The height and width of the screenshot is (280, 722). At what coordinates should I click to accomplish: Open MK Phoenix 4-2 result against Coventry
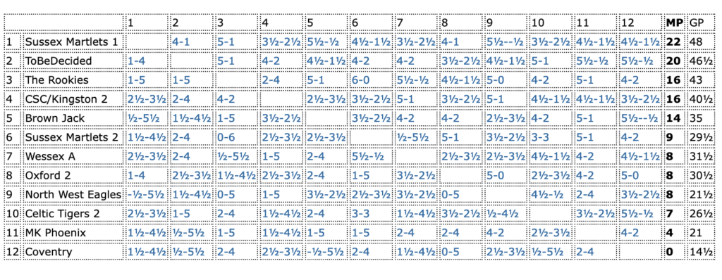630,233
